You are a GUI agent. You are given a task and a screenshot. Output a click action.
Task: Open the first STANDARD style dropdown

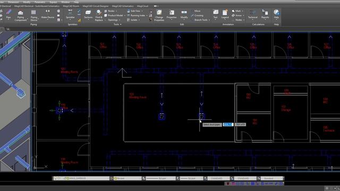[218, 178]
